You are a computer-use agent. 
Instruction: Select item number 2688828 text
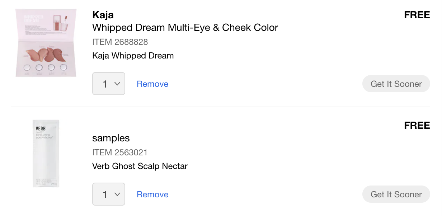[120, 42]
